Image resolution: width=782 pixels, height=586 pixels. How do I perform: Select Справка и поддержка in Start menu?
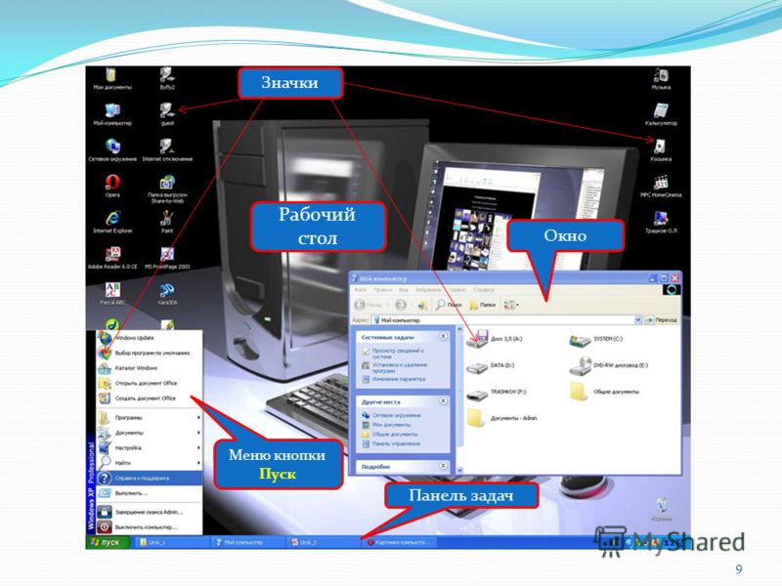pos(150,478)
